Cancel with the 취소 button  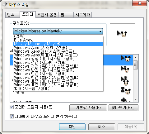pyautogui.click(x=102, y=127)
